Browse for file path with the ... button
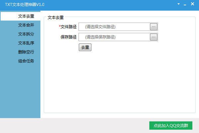Image resolution: width=199 pixels, height=133 pixels. [x=154, y=27]
